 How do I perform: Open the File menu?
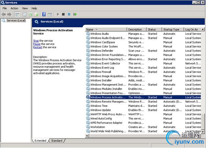[5, 8]
